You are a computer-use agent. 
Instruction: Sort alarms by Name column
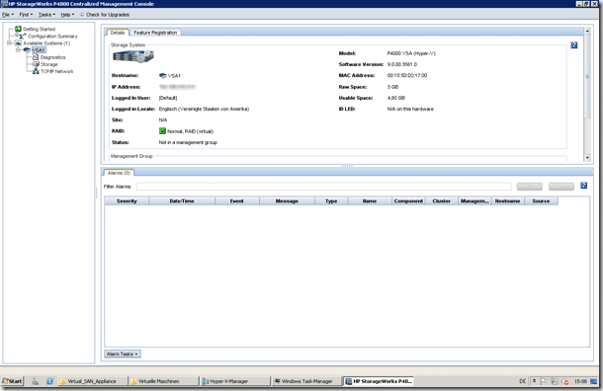point(370,200)
